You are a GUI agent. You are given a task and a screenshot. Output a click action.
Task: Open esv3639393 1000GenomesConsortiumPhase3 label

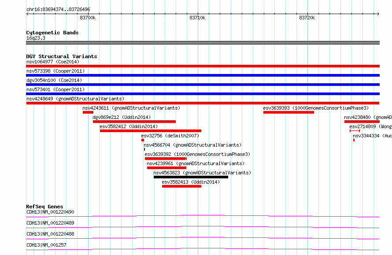pos(316,108)
